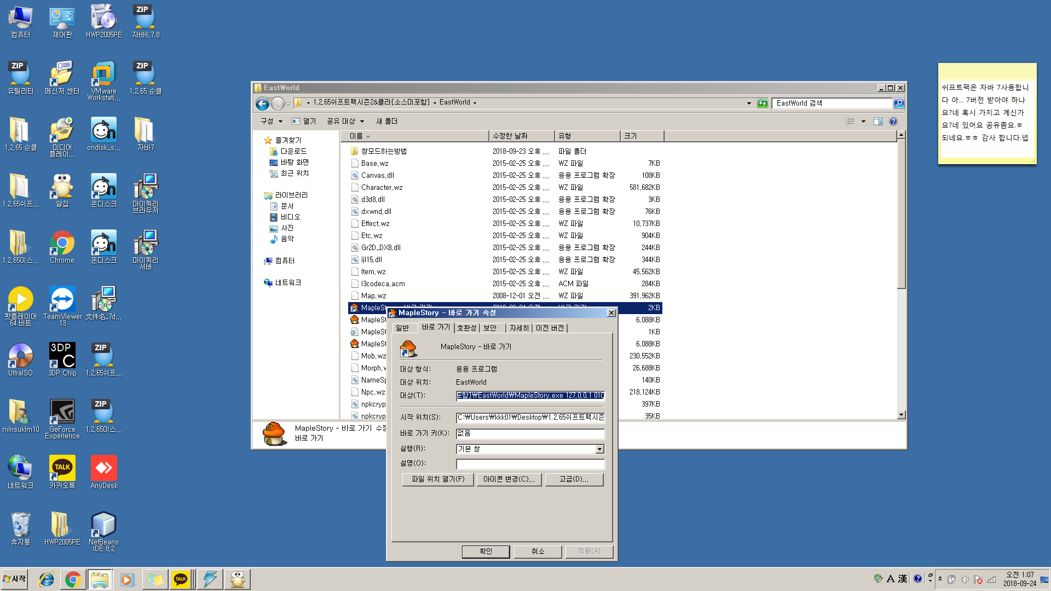Sort by the 수정한 날짜 column header

click(521, 136)
